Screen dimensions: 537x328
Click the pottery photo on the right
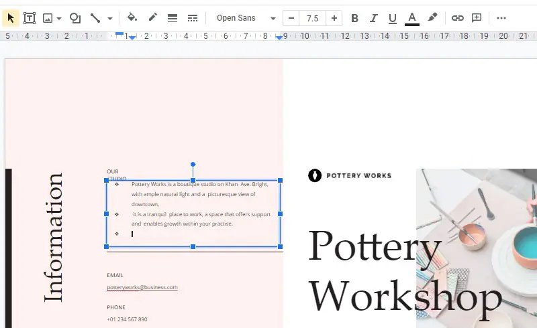coord(477,248)
